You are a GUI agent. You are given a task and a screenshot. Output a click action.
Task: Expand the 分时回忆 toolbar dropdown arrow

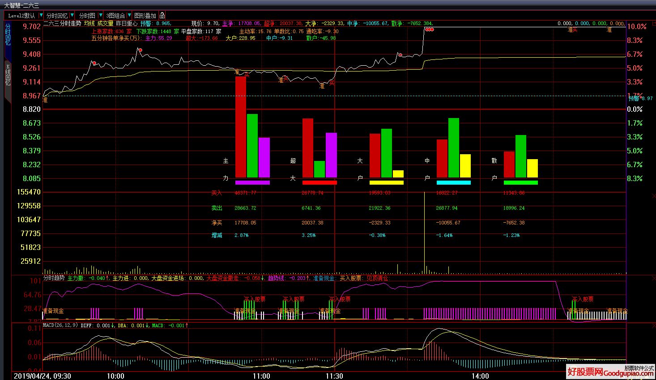point(72,16)
